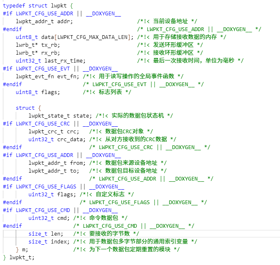Click '#endif' comment 'LWPKT_CFG_USE_EVT || __DOXYGEN__'
Image resolution: width=280 pixels, height=265 pixels.
[x=144, y=84]
